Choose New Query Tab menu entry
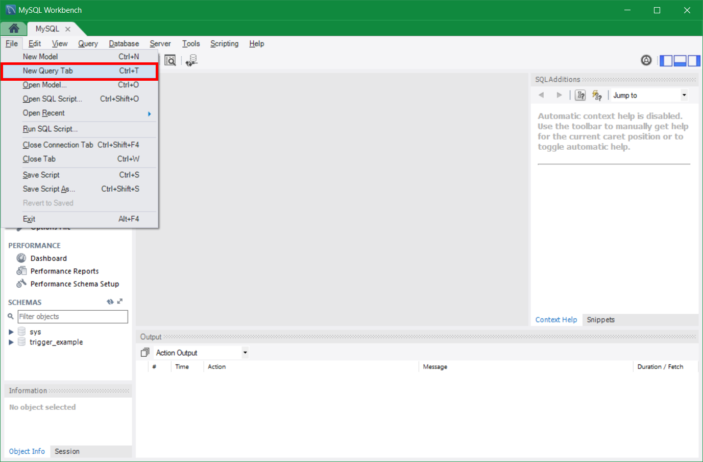The image size is (703, 462). coord(80,71)
